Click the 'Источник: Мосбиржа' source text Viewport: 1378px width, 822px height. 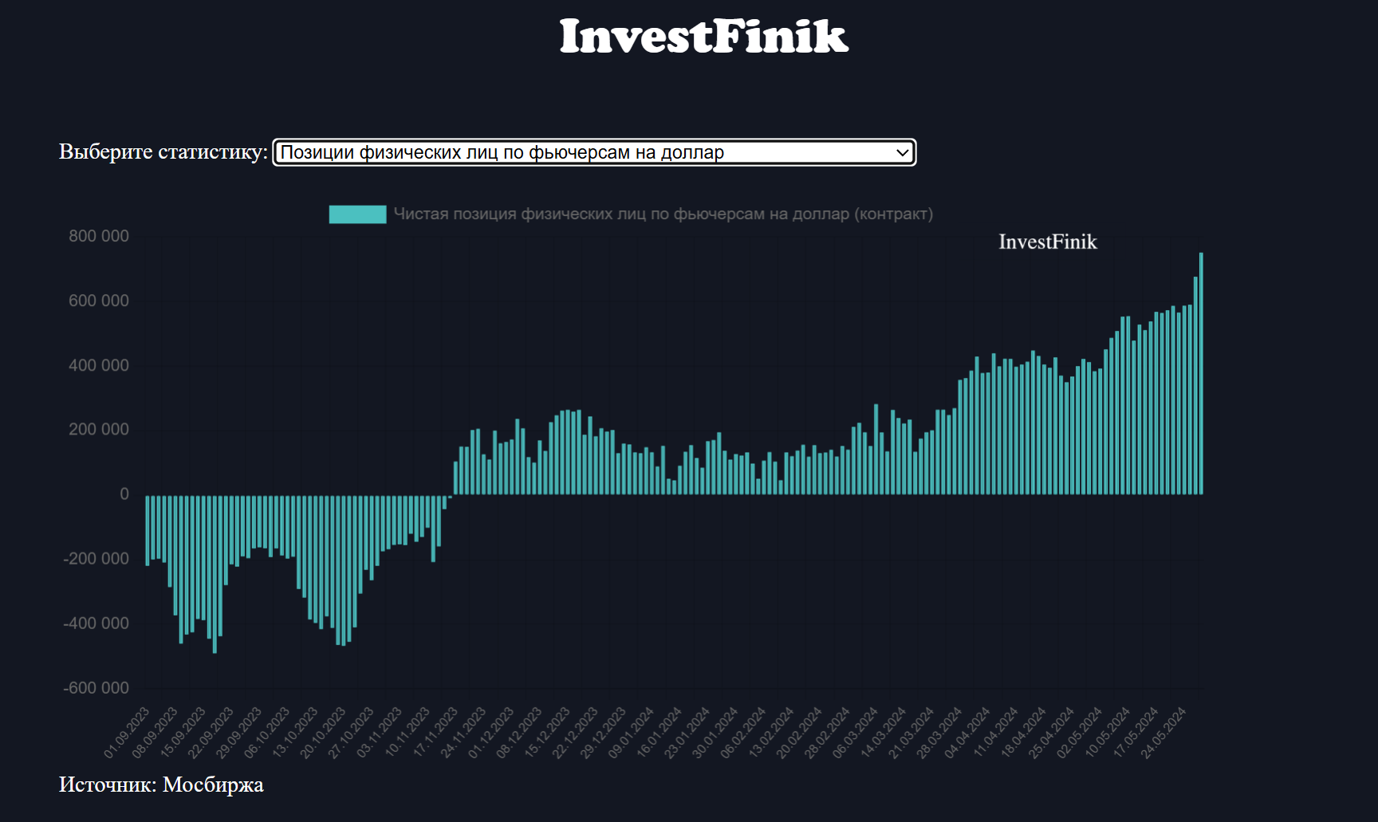click(x=161, y=785)
